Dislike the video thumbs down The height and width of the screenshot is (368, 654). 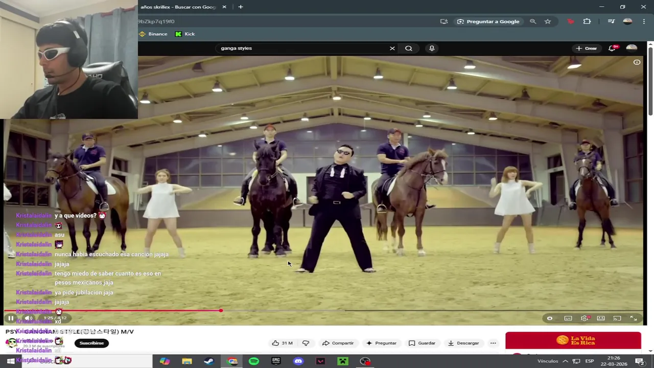(306, 343)
